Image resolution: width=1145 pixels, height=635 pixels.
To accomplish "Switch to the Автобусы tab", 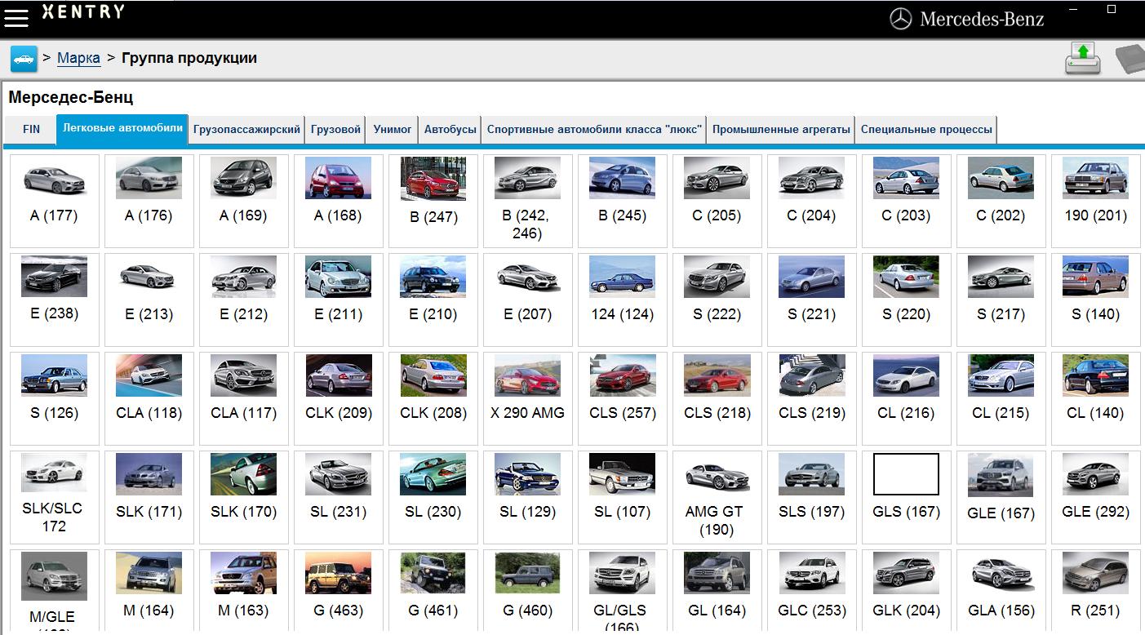I will (450, 130).
